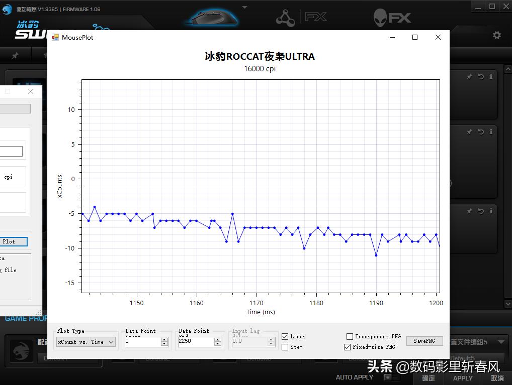Click the APPLY button in Swarm
Image resolution: width=512 pixels, height=385 pixels.
tap(462, 378)
